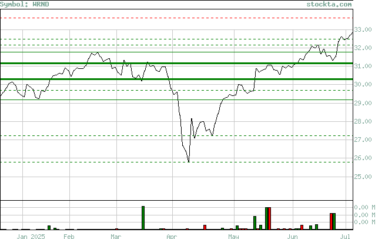Click the tall red volume bar in mid-May
The width and height of the screenshot is (385, 239).
point(269,218)
